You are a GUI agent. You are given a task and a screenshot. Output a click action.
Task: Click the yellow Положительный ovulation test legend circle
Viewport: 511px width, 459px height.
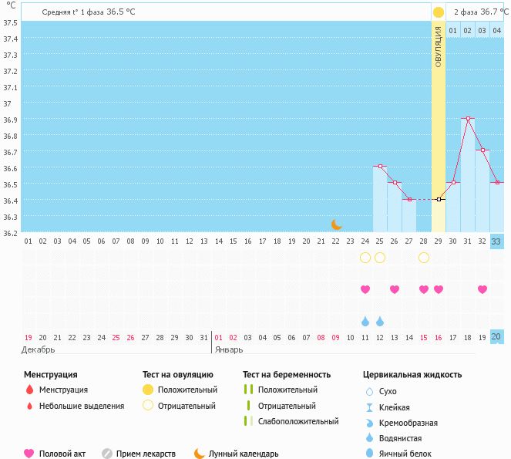coord(148,390)
